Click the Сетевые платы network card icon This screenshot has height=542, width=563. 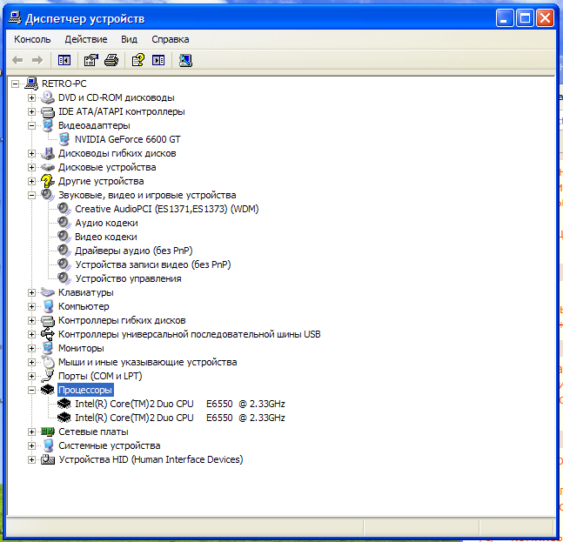point(47,432)
